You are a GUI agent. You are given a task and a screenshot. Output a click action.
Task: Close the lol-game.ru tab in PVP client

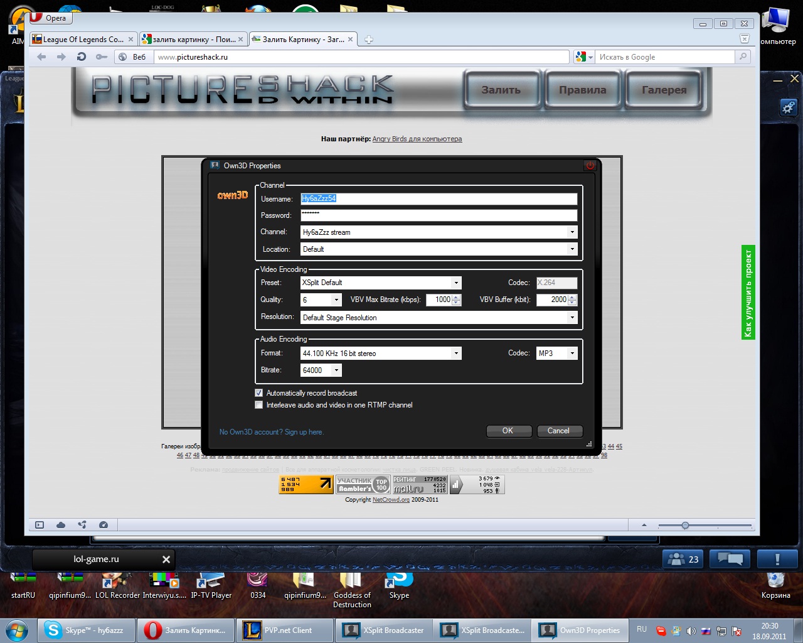pyautogui.click(x=166, y=559)
